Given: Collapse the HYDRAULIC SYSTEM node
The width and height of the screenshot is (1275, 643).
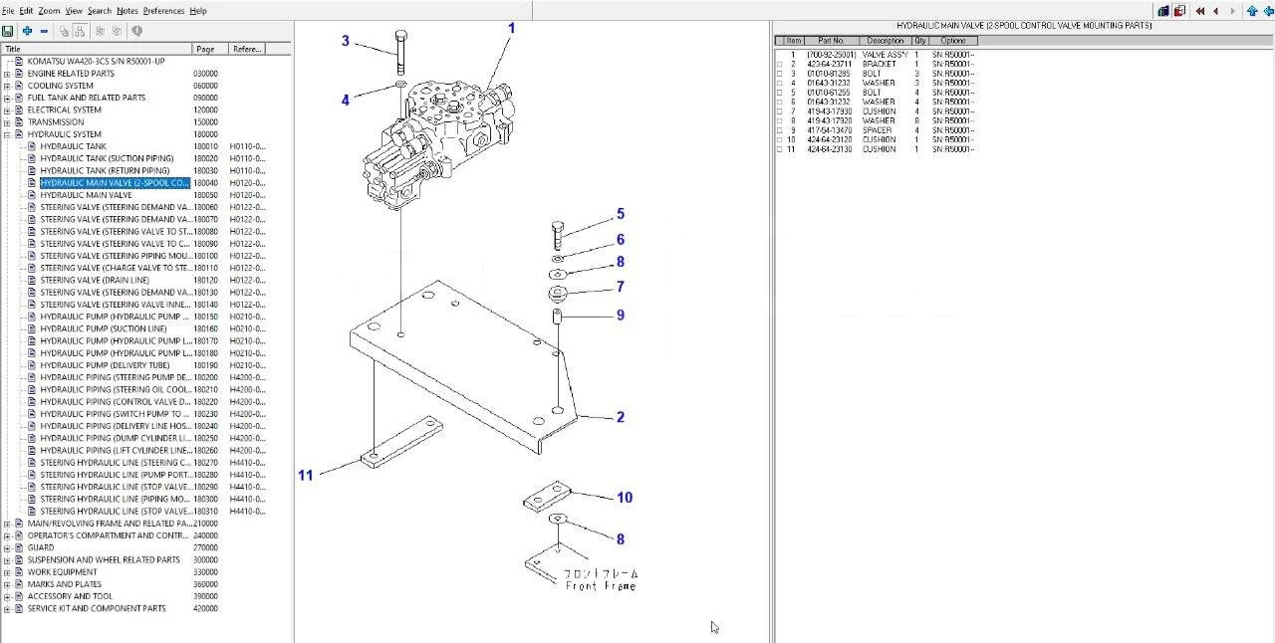Looking at the screenshot, I should coord(7,134).
